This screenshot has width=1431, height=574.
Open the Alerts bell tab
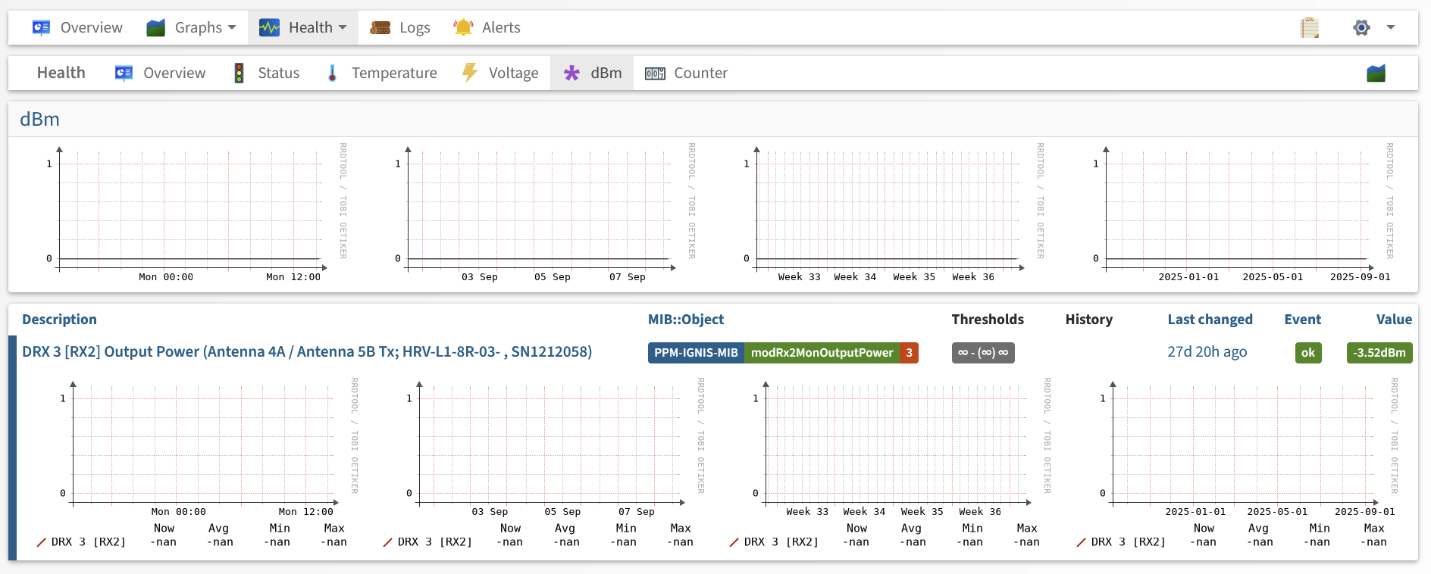click(487, 28)
